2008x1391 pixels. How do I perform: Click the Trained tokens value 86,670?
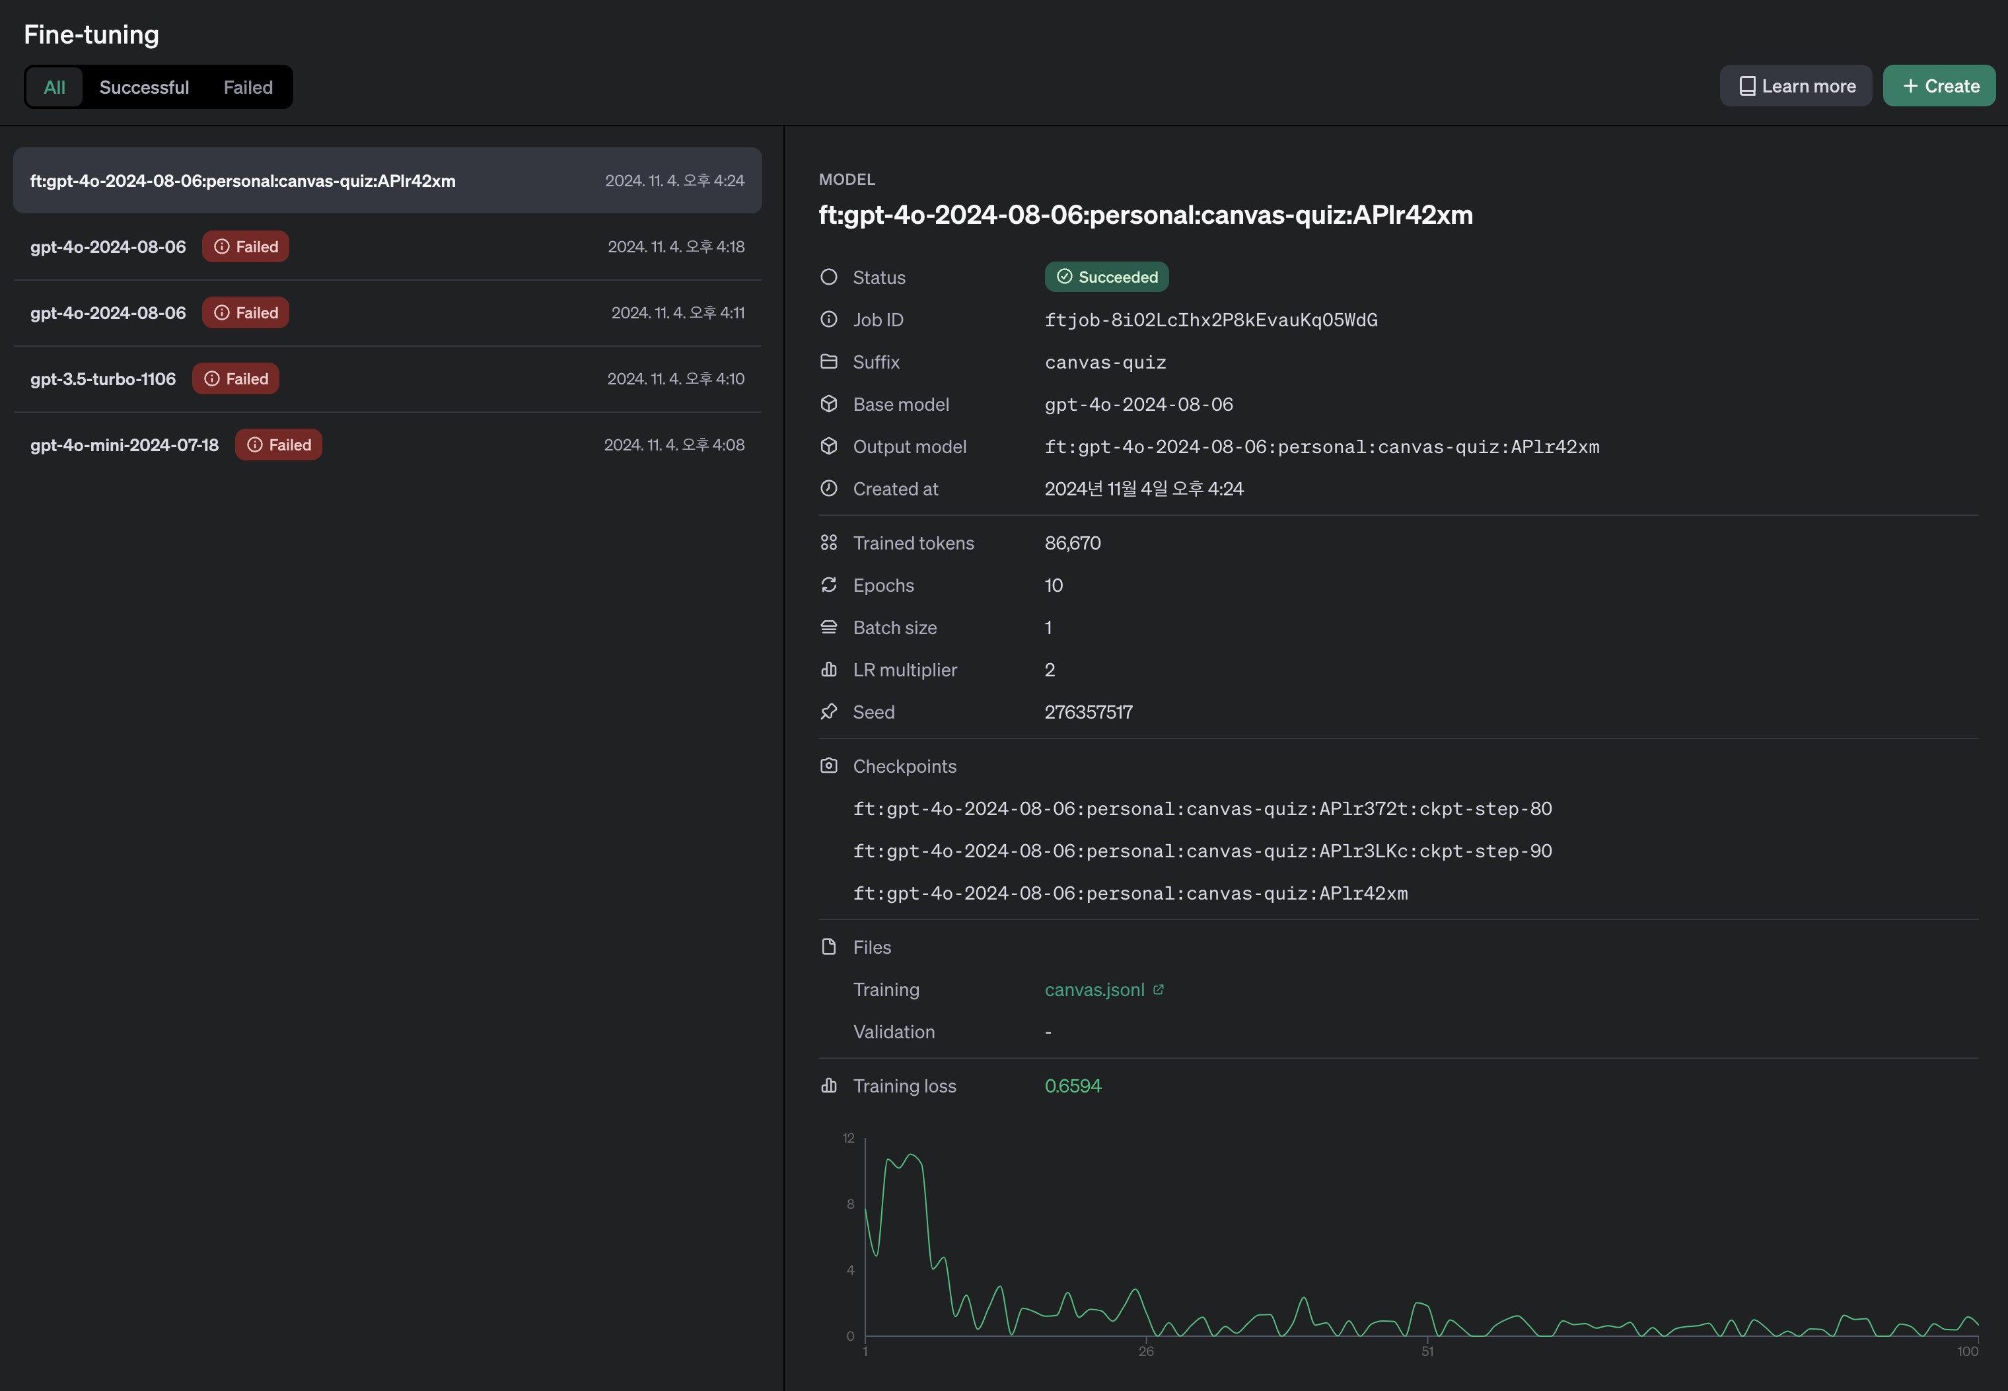(1073, 543)
